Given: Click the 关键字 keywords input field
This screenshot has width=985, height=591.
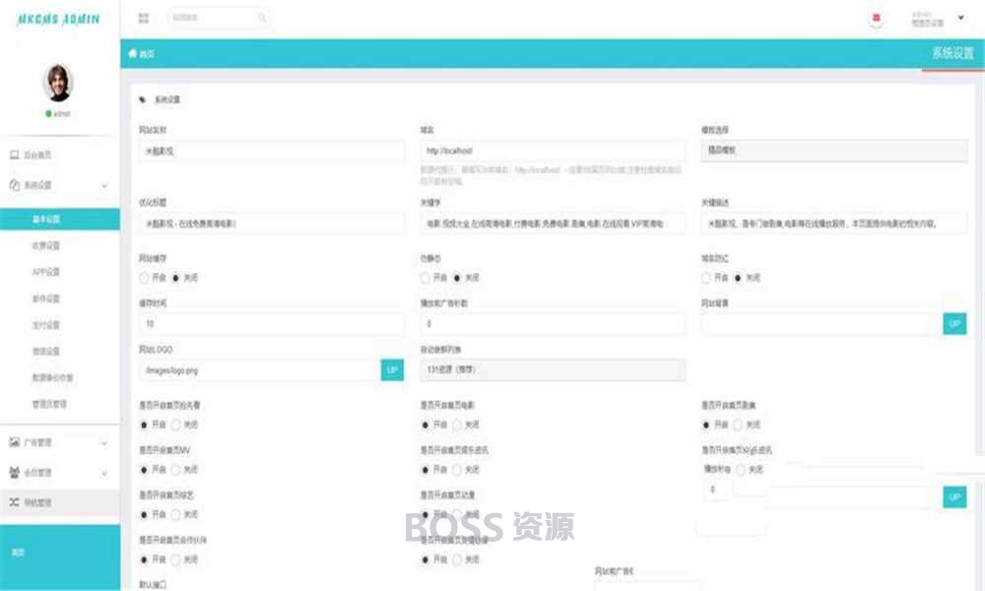Looking at the screenshot, I should point(553,224).
